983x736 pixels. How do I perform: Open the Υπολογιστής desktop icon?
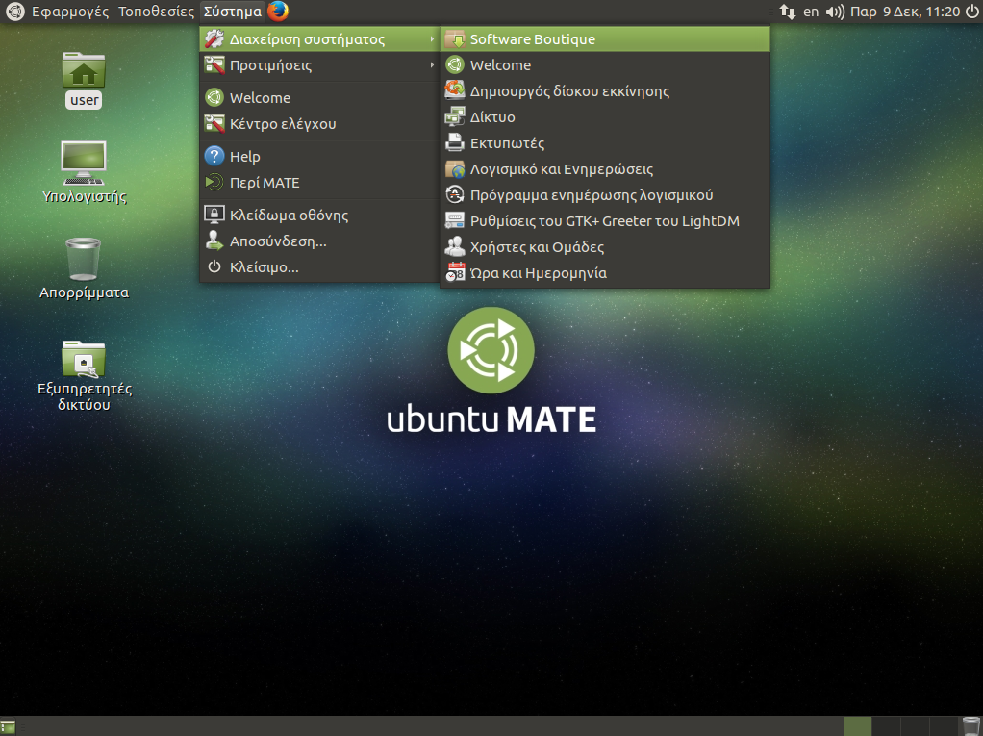[x=84, y=165]
